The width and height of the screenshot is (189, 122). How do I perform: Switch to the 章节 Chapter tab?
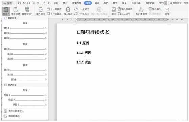pos(115,3)
